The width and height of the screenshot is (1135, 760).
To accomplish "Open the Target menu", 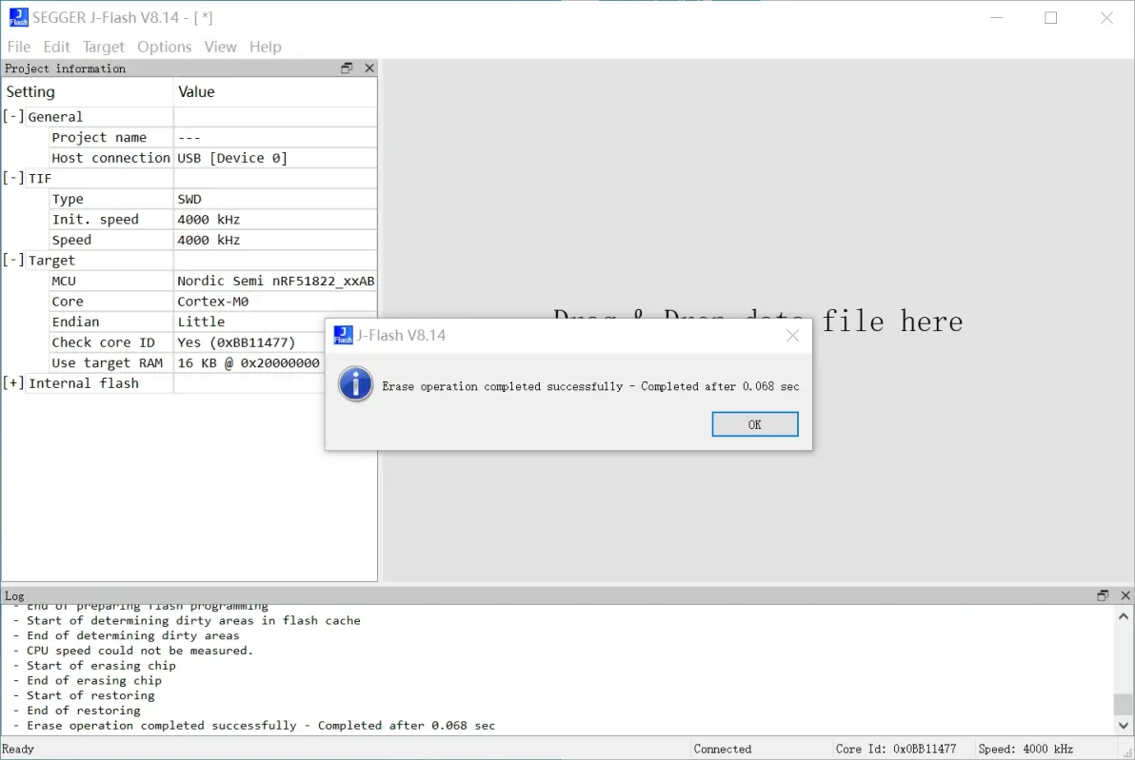I will coord(104,47).
